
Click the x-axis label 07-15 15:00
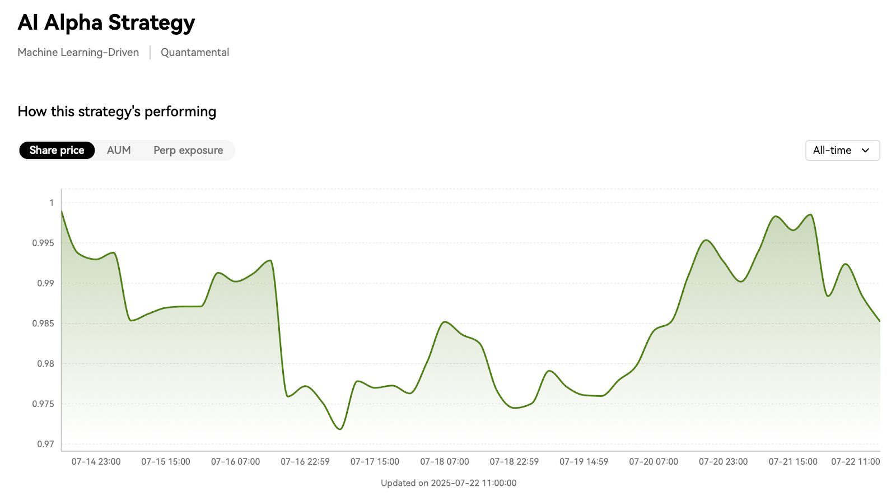coord(166,461)
